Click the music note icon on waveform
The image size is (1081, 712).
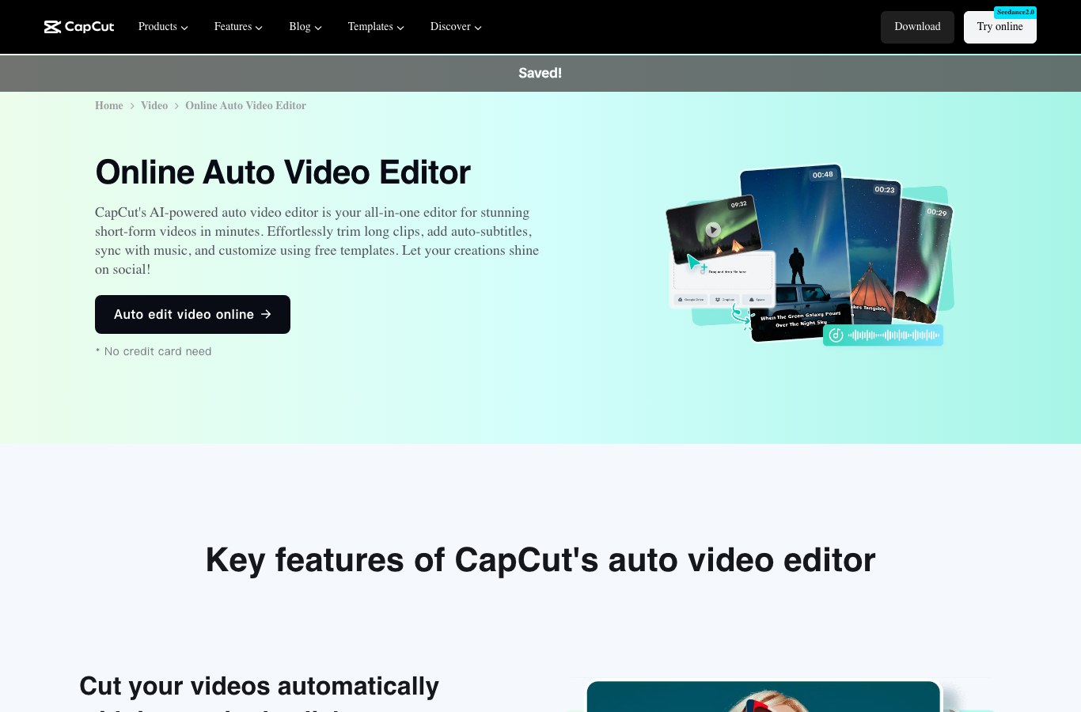point(836,335)
